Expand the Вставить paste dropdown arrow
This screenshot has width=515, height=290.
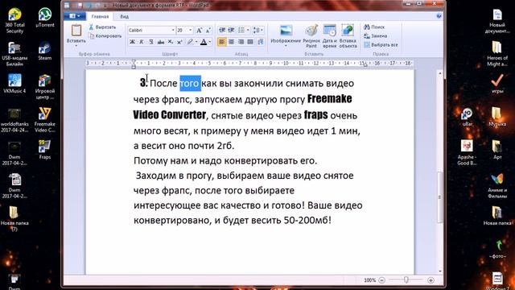76,46
